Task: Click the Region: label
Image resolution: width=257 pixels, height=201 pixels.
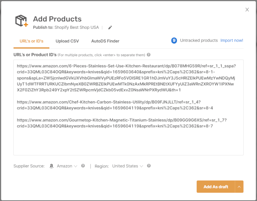Action: click(x=102, y=166)
